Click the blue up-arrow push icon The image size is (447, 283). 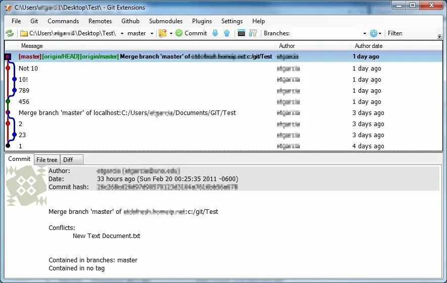click(227, 33)
